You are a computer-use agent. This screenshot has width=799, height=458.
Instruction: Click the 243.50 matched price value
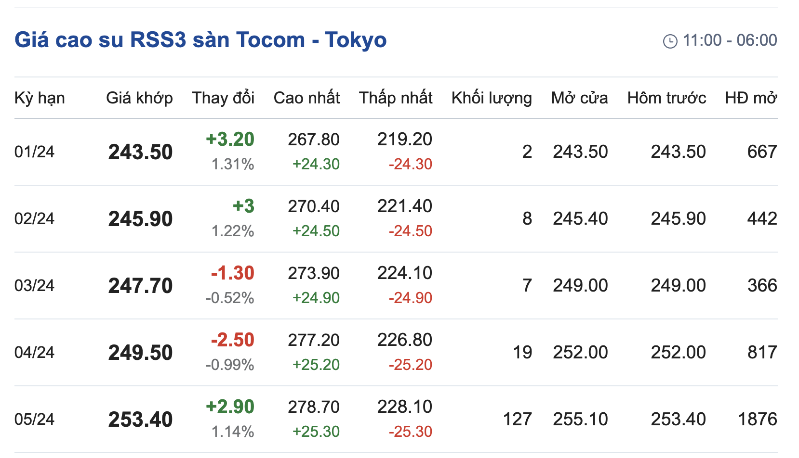pyautogui.click(x=140, y=153)
